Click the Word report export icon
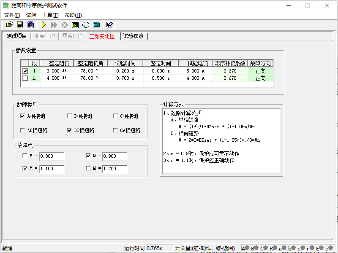 click(x=30, y=25)
